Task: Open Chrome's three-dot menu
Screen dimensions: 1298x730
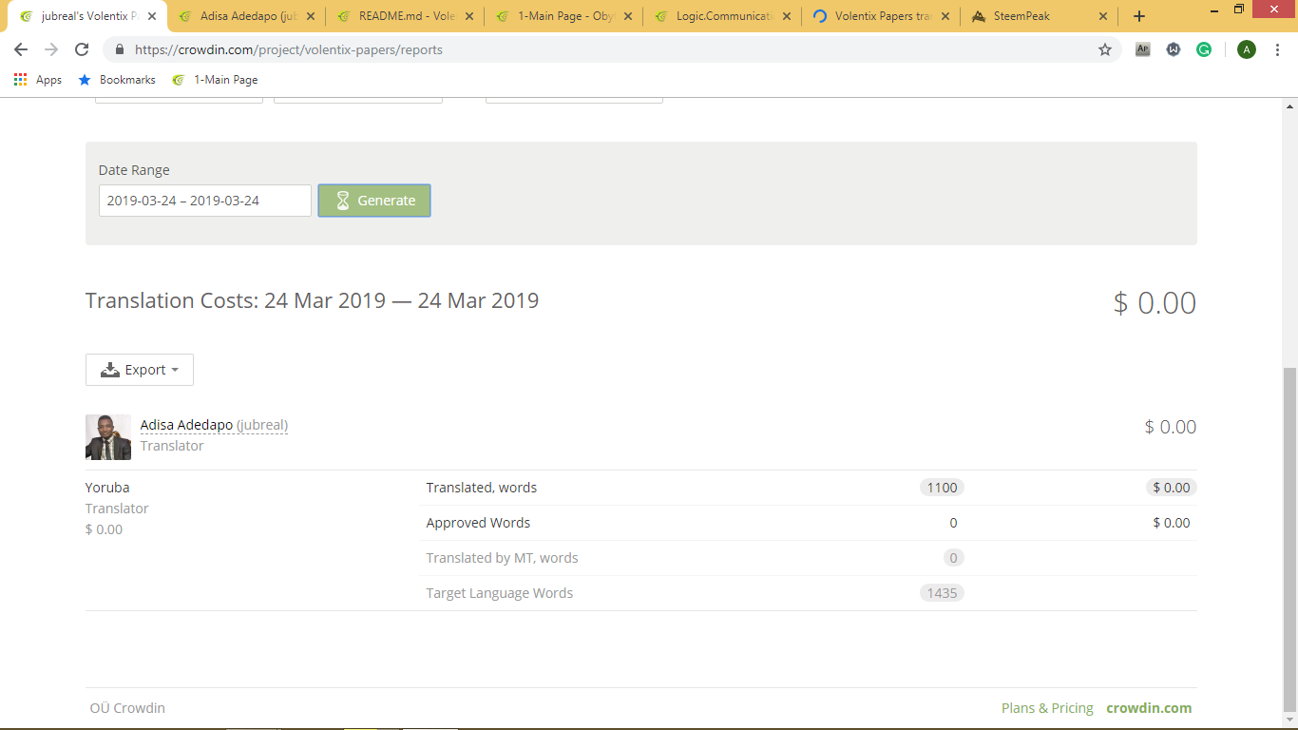Action: (1278, 49)
